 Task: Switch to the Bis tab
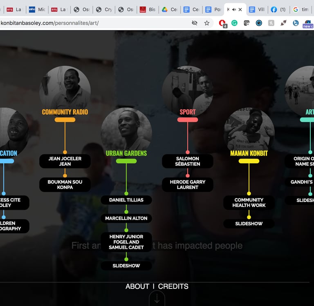[x=148, y=9]
